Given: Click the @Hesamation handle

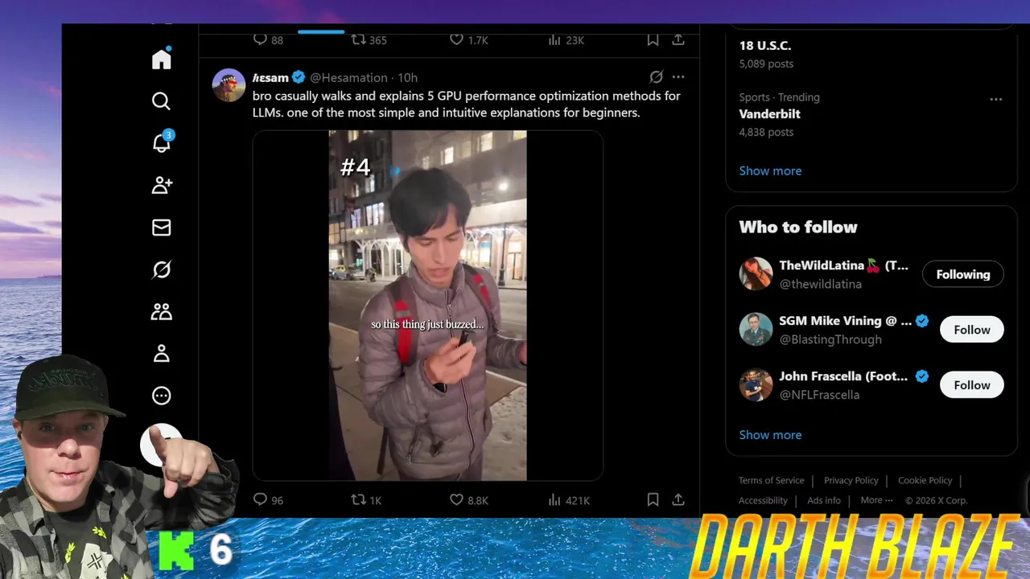Looking at the screenshot, I should point(348,78).
